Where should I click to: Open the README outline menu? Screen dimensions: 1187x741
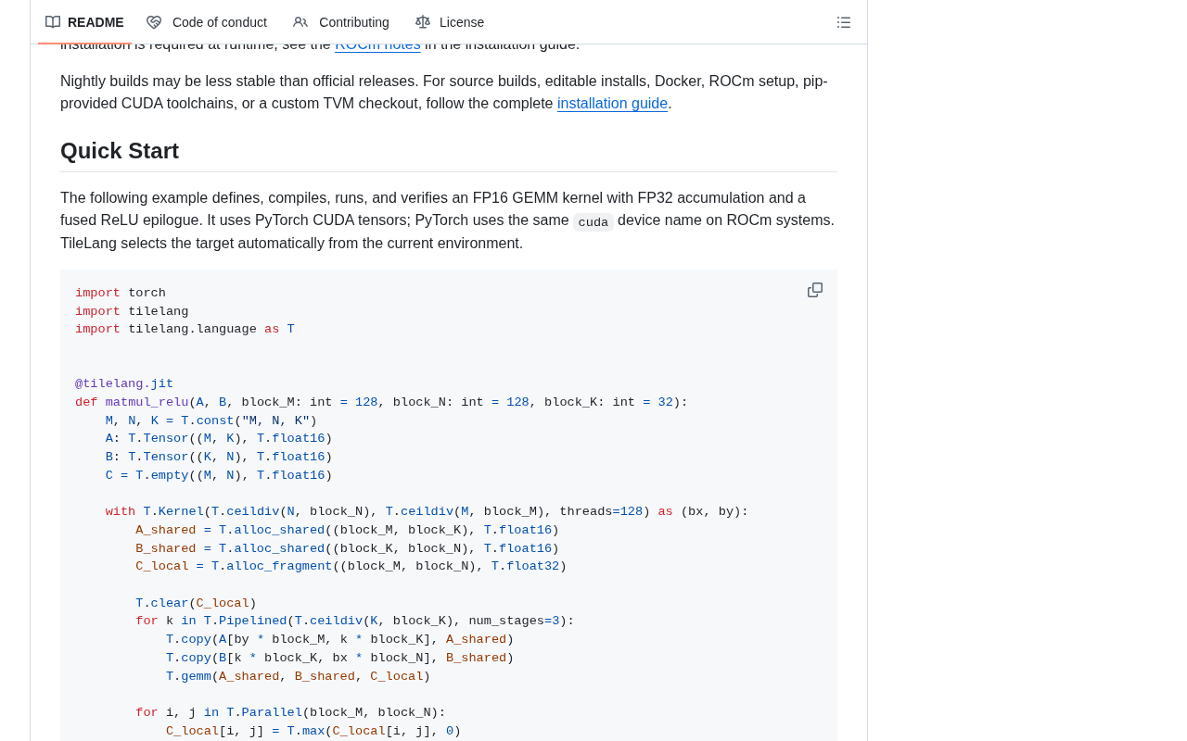tap(844, 22)
